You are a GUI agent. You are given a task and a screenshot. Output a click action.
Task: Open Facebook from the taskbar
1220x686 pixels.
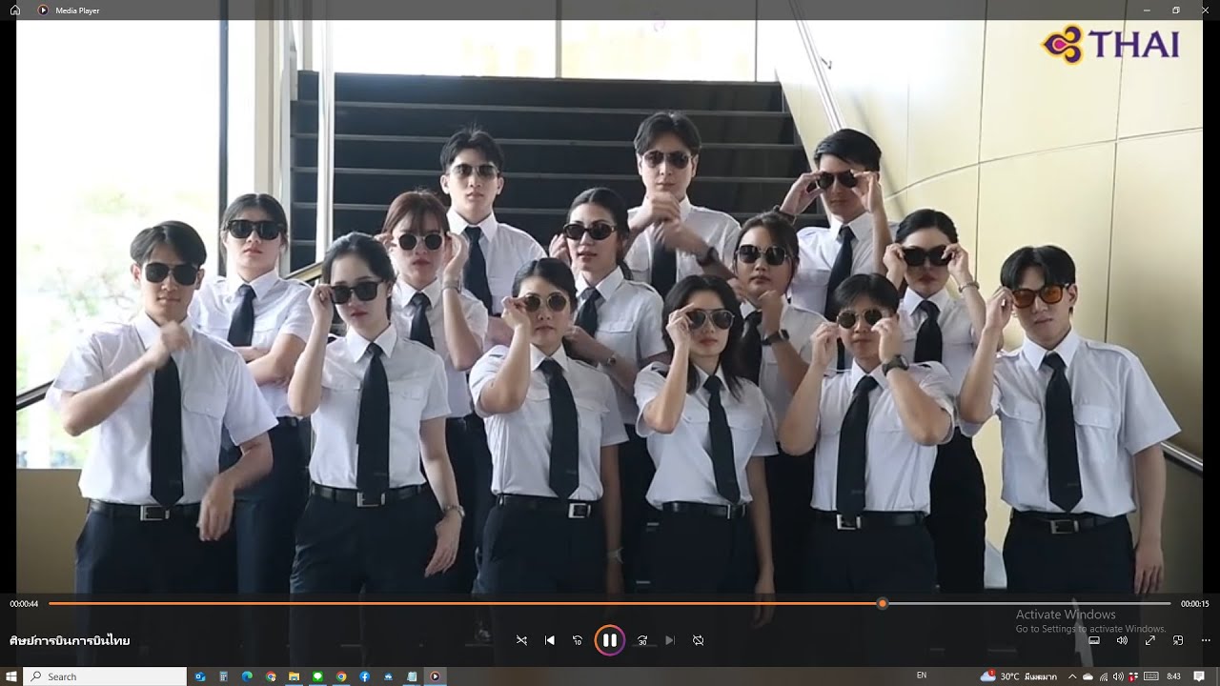(364, 676)
